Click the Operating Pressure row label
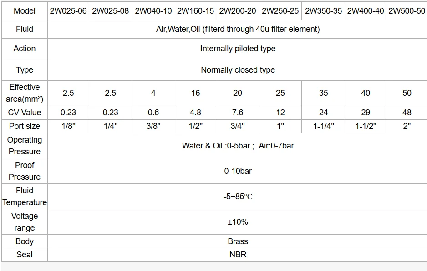 [25, 146]
